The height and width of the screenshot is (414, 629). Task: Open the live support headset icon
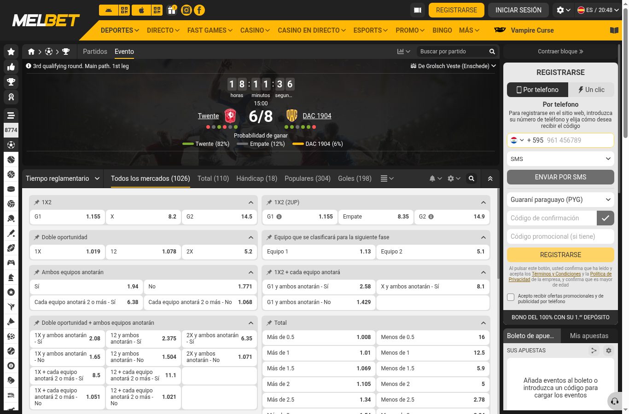point(614,401)
